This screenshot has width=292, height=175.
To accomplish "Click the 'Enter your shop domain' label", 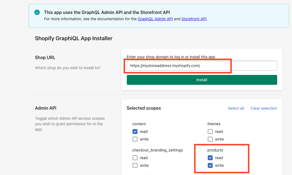I will point(171,57).
